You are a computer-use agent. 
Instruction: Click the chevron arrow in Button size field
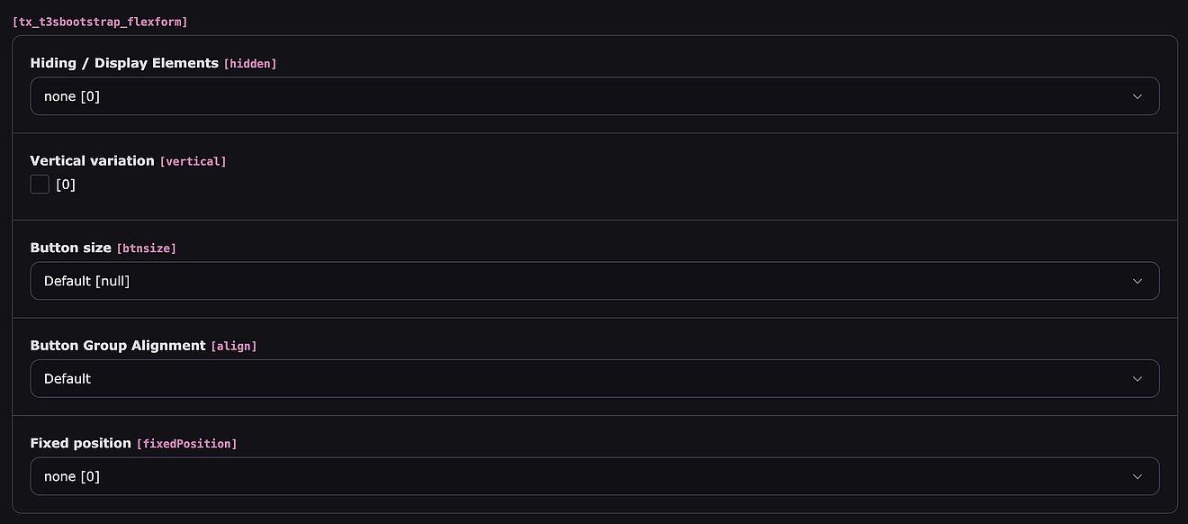[1137, 281]
